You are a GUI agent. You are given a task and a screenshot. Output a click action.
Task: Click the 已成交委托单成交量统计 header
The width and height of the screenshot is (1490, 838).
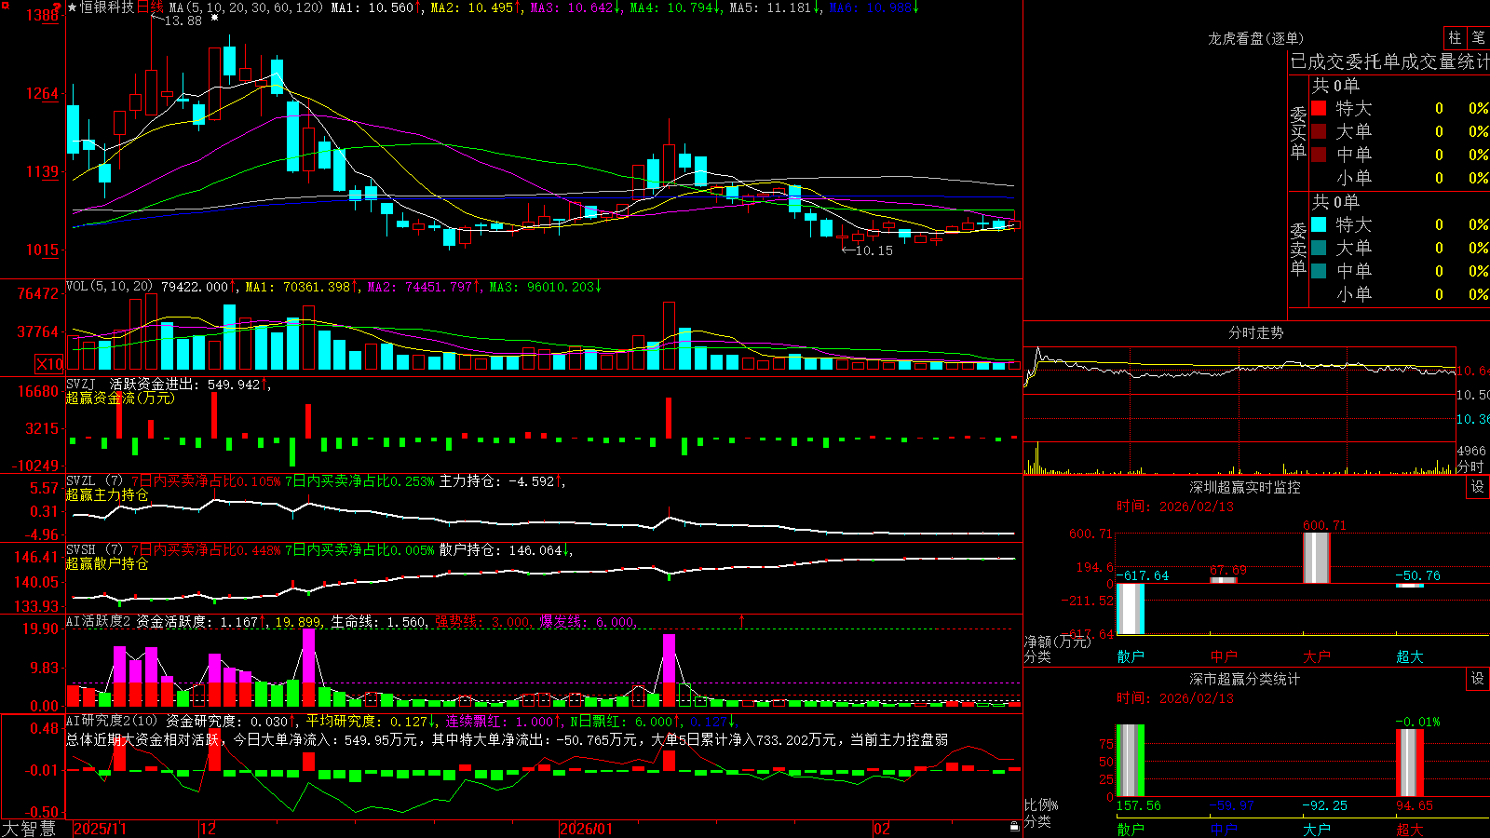[x=1389, y=61]
